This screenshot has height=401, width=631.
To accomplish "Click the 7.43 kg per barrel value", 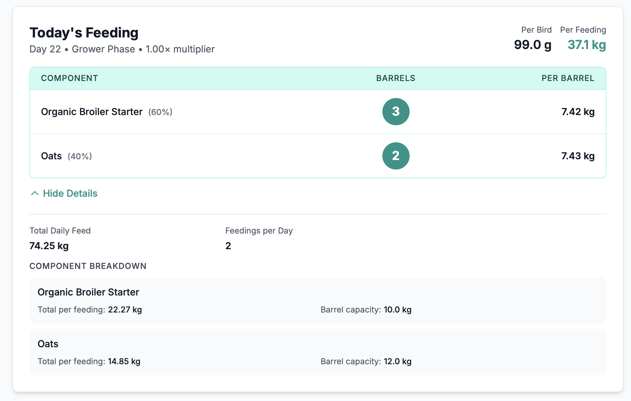I will 577,156.
